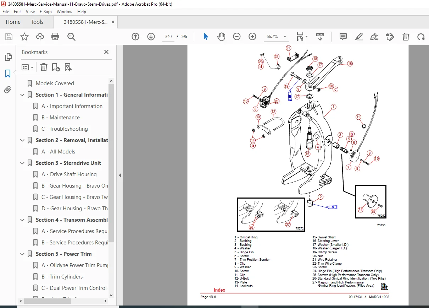Toggle the Bookmarks navigation pane icon
The height and width of the screenshot is (308, 429).
point(8,74)
